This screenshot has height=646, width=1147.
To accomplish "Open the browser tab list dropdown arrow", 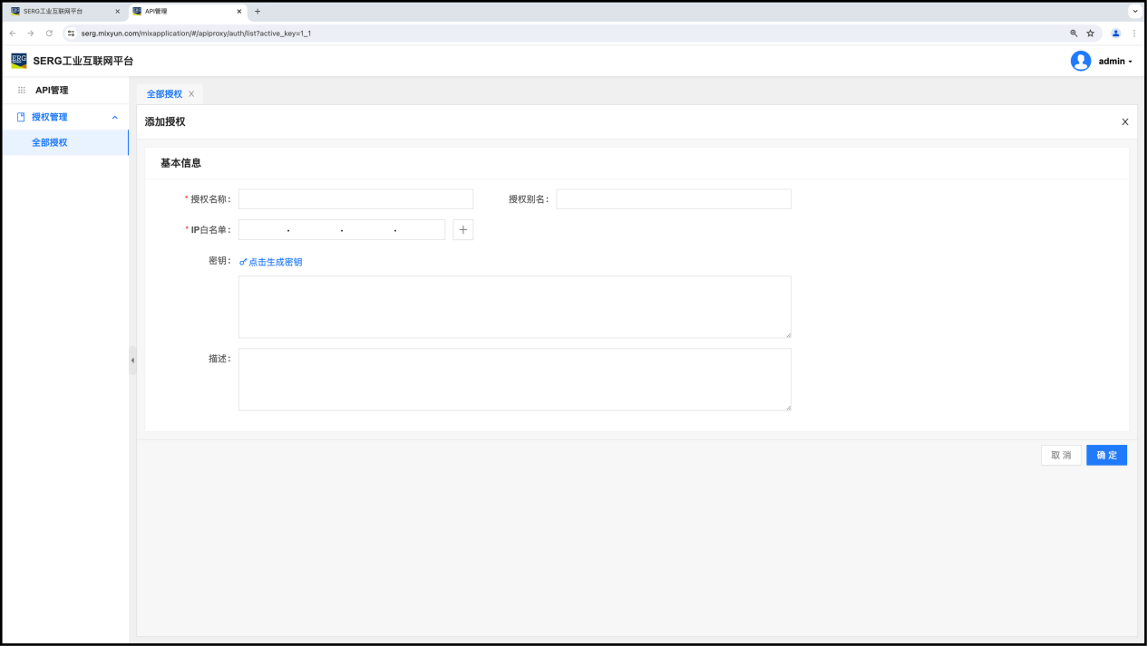I will coord(1134,12).
